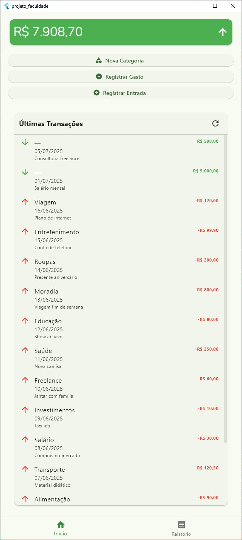Click the minus circle icon on Registrar Gasto
This screenshot has width=242, height=540.
click(99, 77)
